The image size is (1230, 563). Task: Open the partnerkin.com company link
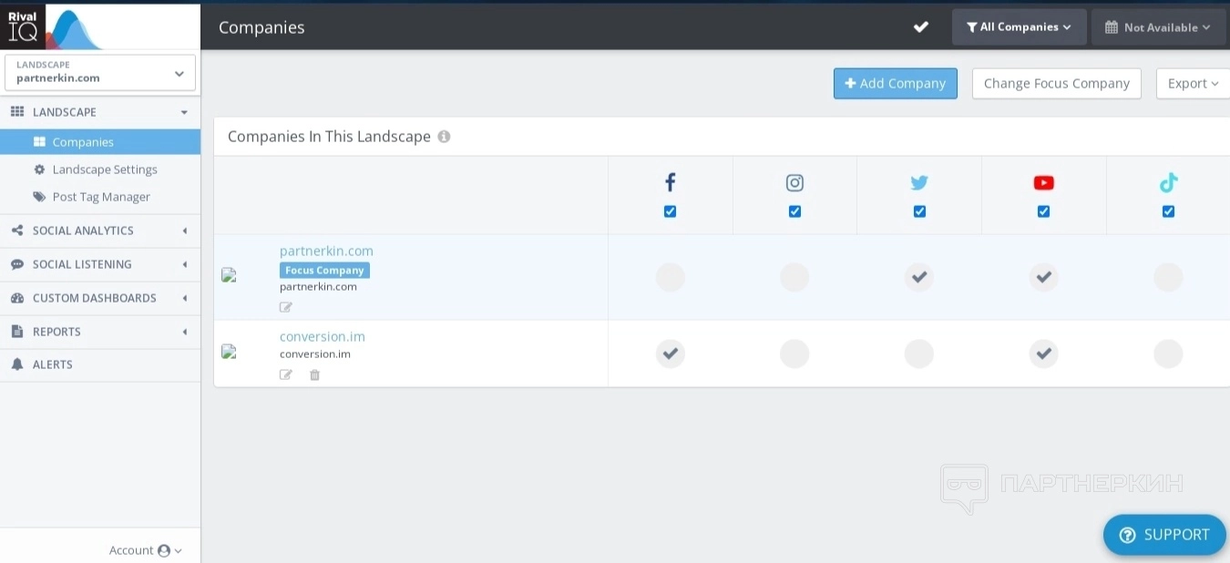click(326, 251)
